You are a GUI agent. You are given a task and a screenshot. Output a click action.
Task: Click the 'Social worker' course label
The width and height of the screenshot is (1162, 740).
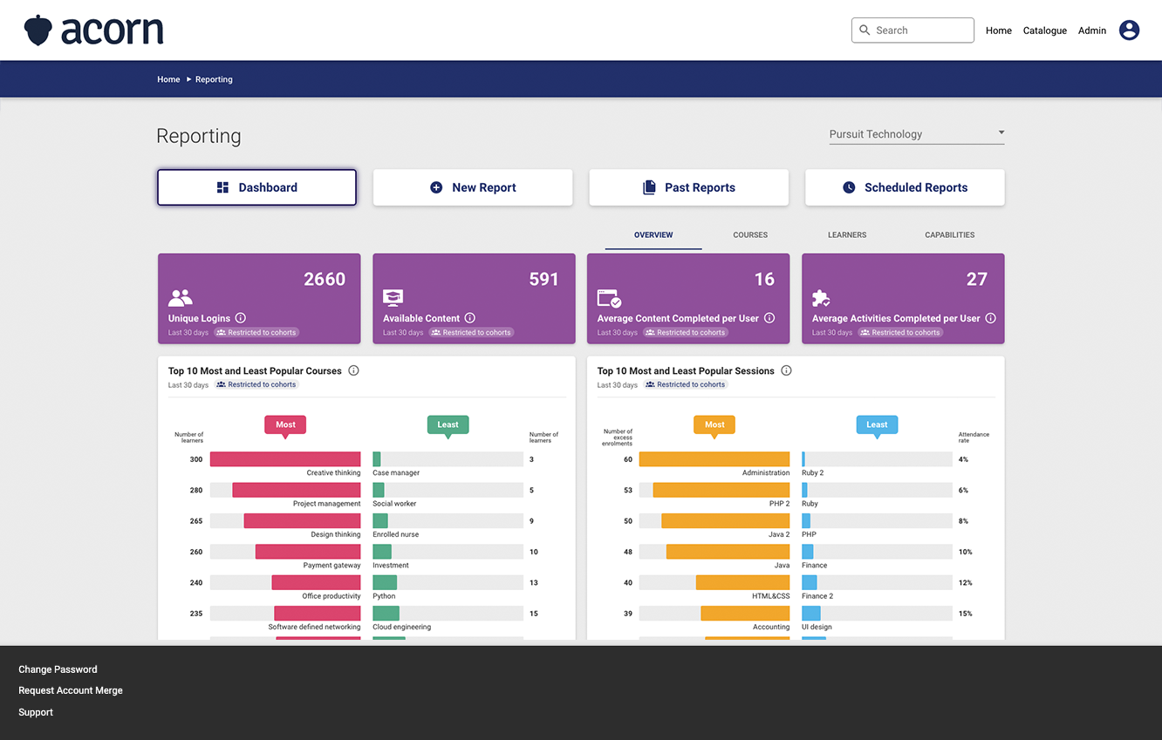pos(394,504)
